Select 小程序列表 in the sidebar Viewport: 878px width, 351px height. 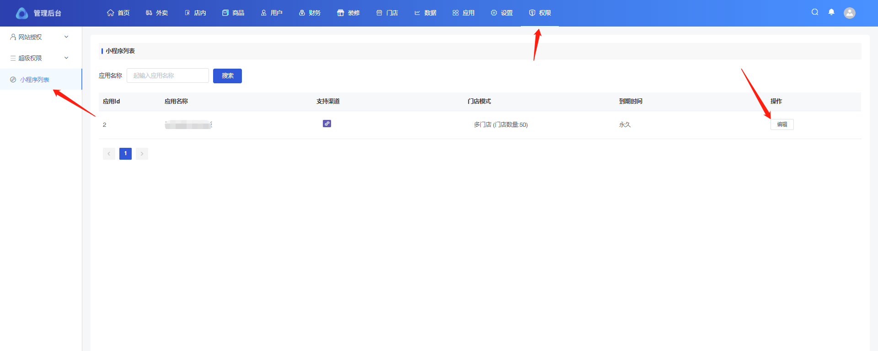pyautogui.click(x=35, y=80)
